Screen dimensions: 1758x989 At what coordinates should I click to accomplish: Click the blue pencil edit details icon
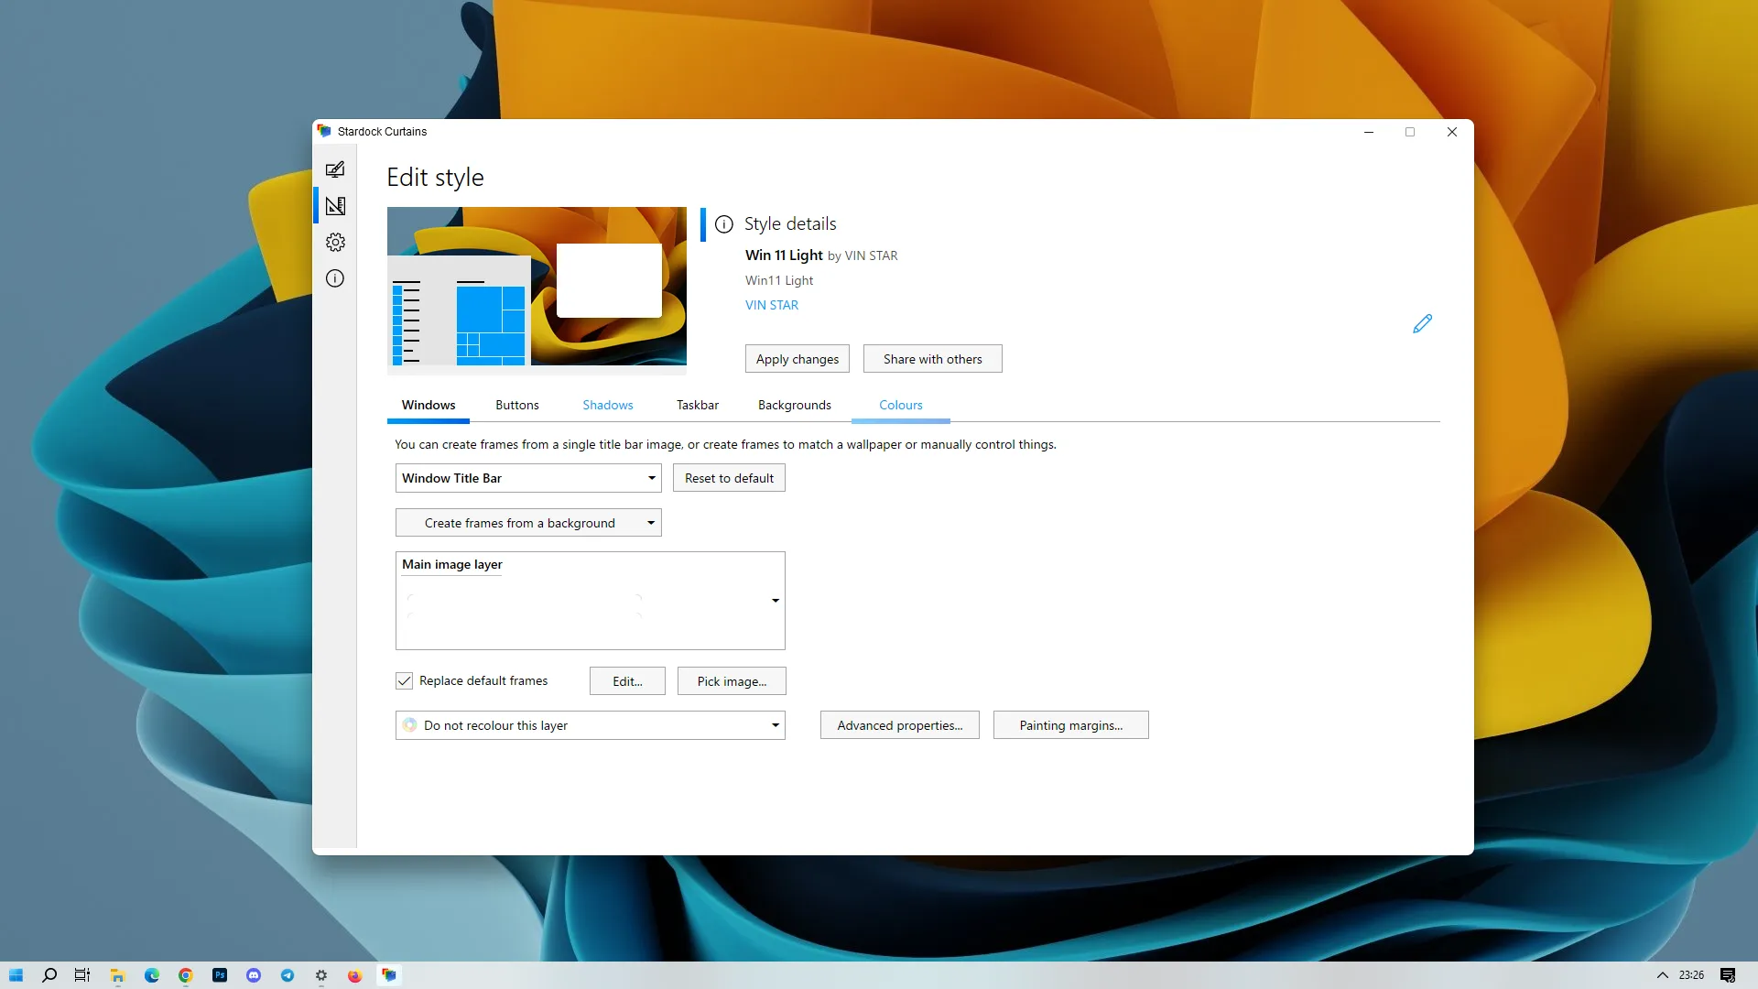coord(1422,323)
